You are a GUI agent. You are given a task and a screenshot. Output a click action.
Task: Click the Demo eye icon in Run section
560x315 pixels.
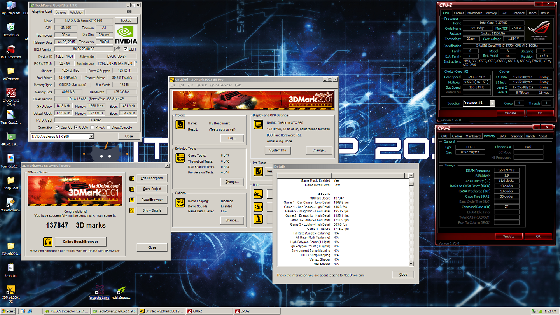[x=258, y=206]
